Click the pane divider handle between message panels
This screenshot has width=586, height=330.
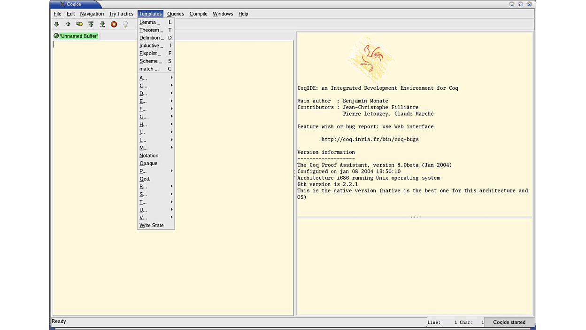click(x=415, y=217)
